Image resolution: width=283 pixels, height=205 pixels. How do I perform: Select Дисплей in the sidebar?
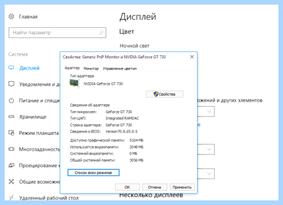[x=29, y=68]
